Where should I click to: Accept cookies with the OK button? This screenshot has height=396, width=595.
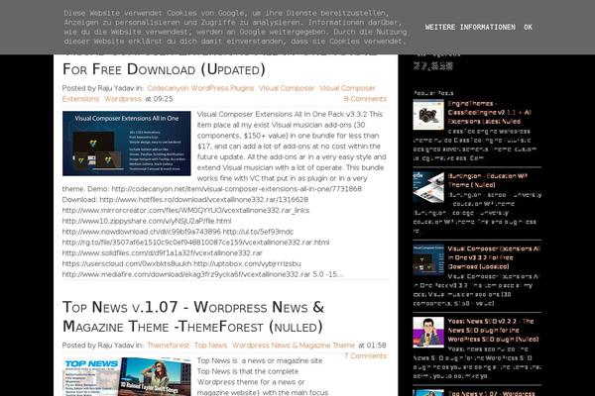528,27
